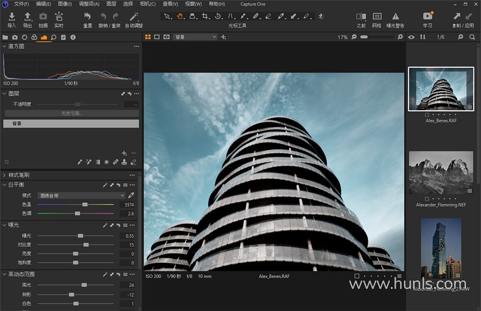481x311 pixels.
Task: Click the 导入 (Import) toolbar icon
Action: click(12, 17)
